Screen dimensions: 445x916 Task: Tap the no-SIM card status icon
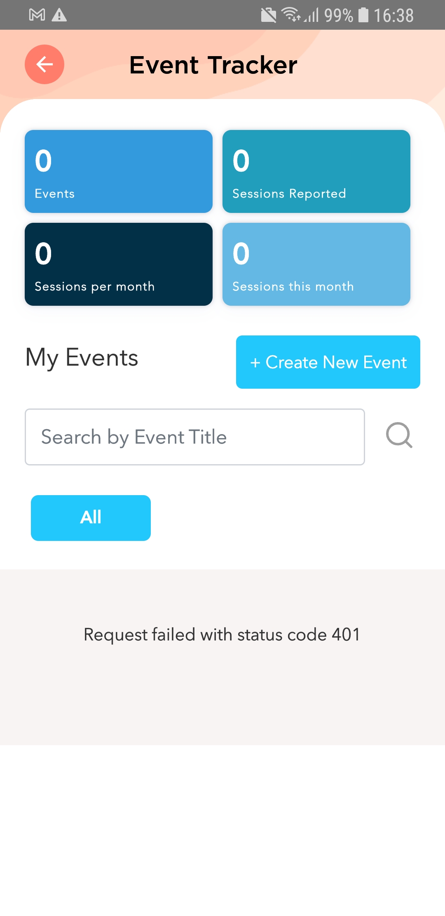coord(269,16)
